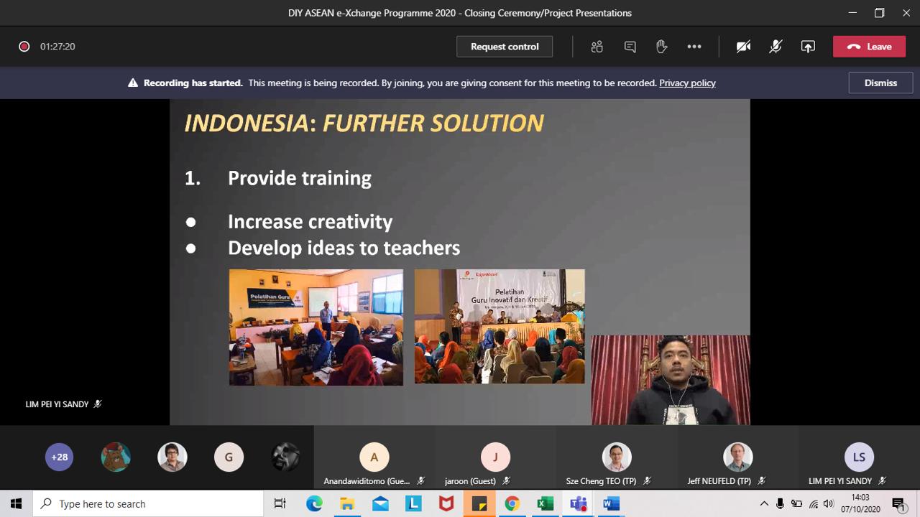The image size is (920, 517).
Task: Open the participants panel icon
Action: (597, 47)
